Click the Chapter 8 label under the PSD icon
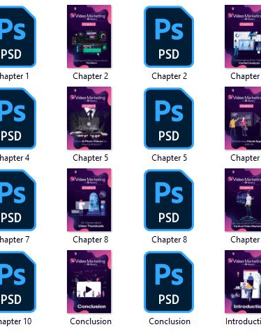The width and height of the screenshot is (261, 334). [169, 240]
